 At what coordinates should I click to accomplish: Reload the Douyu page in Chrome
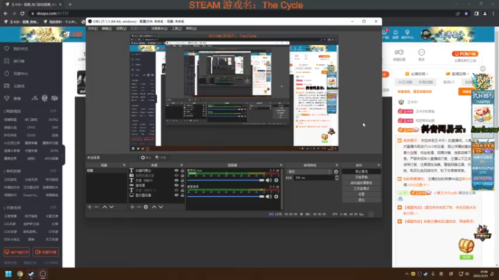tap(22, 14)
